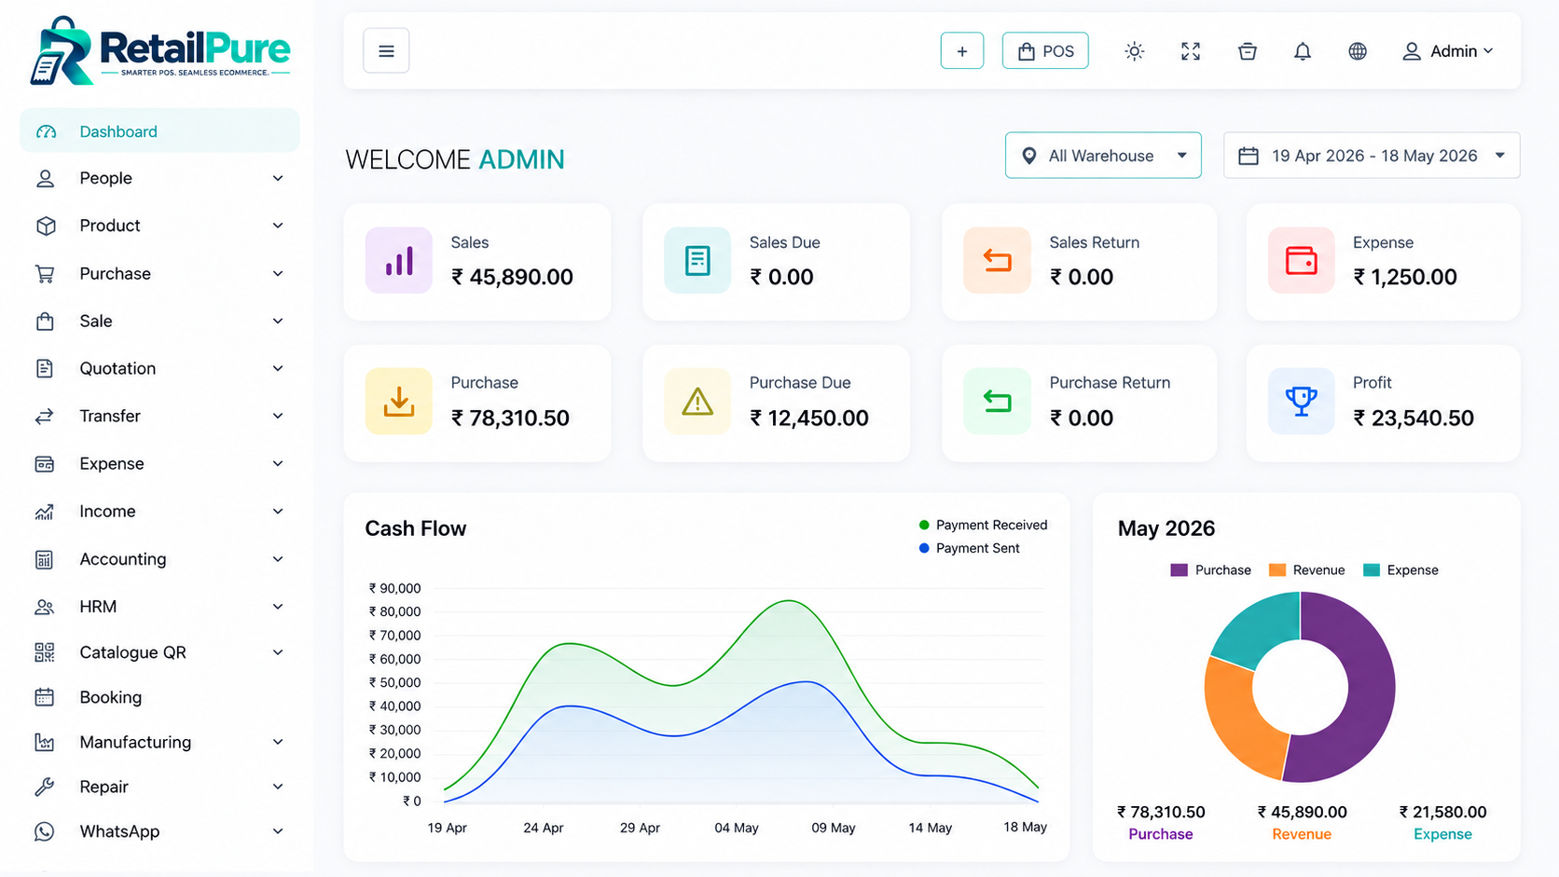Toggle Expense legend in donut chart
1559x877 pixels.
1400,569
